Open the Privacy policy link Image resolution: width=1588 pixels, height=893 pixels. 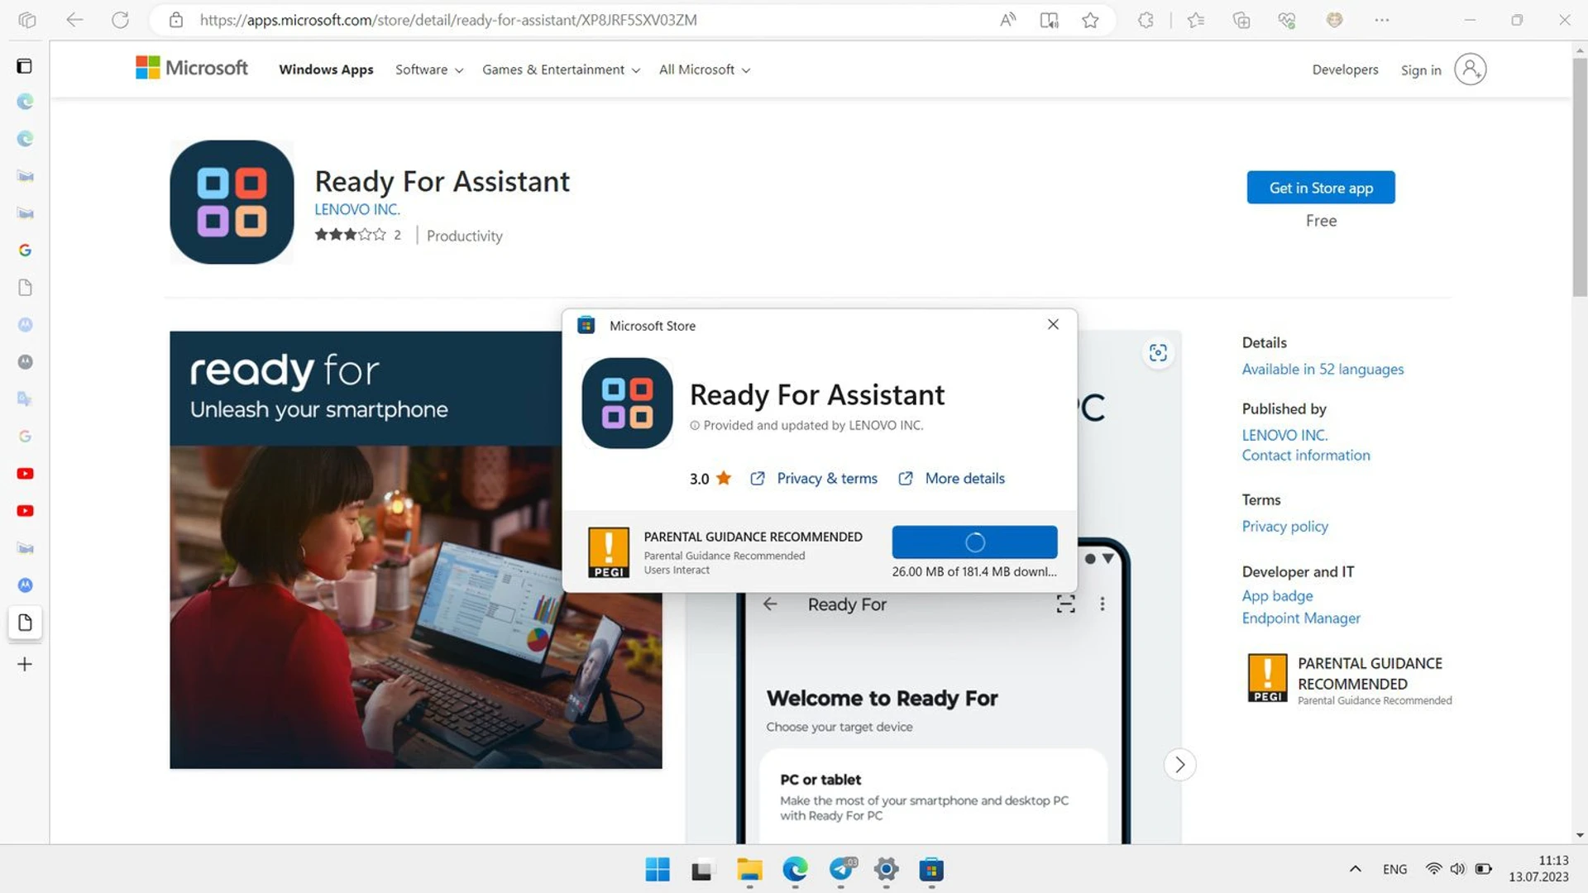[x=1284, y=526]
